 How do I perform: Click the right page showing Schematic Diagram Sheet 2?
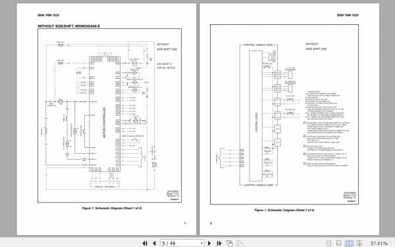click(x=289, y=119)
